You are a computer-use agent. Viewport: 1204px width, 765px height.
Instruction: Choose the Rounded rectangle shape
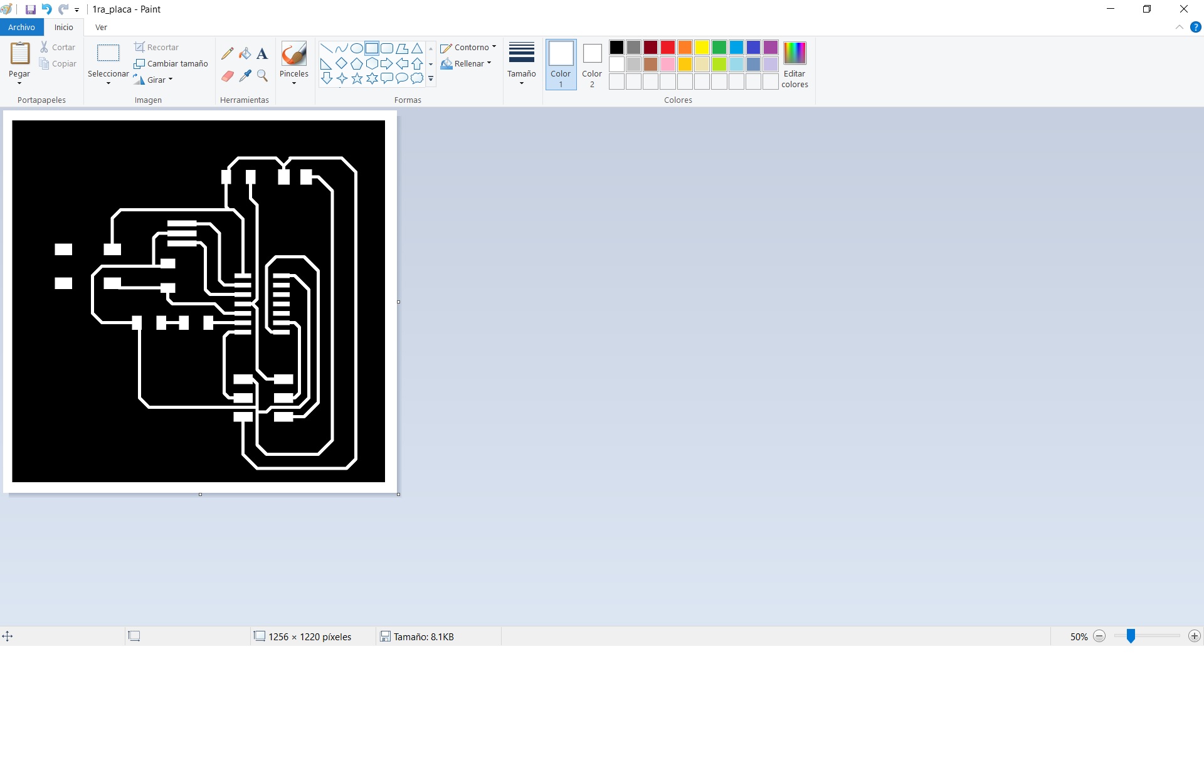point(387,48)
